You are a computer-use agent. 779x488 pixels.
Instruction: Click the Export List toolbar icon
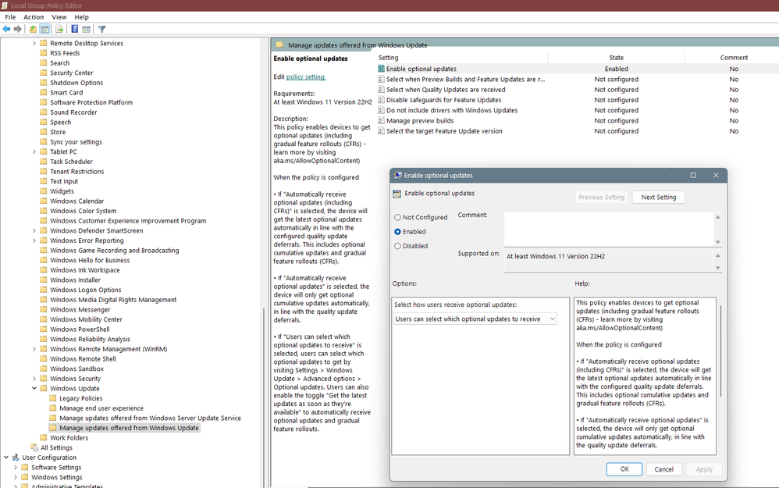click(59, 30)
